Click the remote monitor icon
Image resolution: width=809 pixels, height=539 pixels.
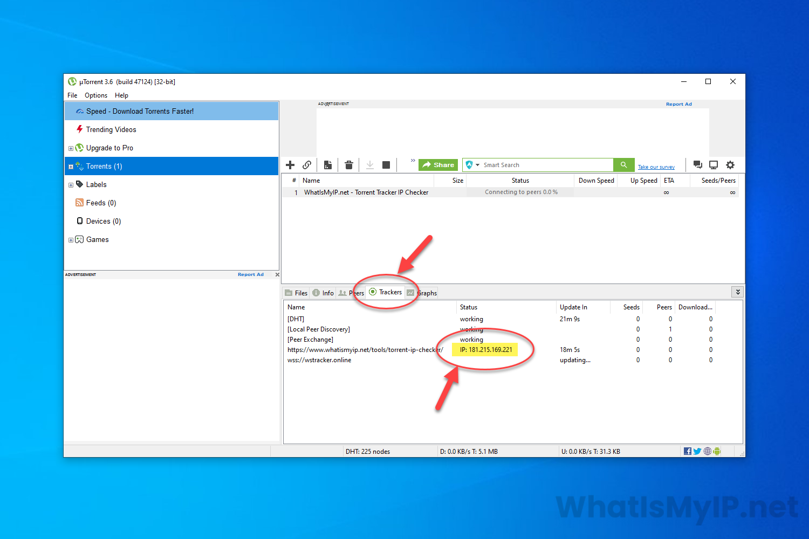[714, 165]
